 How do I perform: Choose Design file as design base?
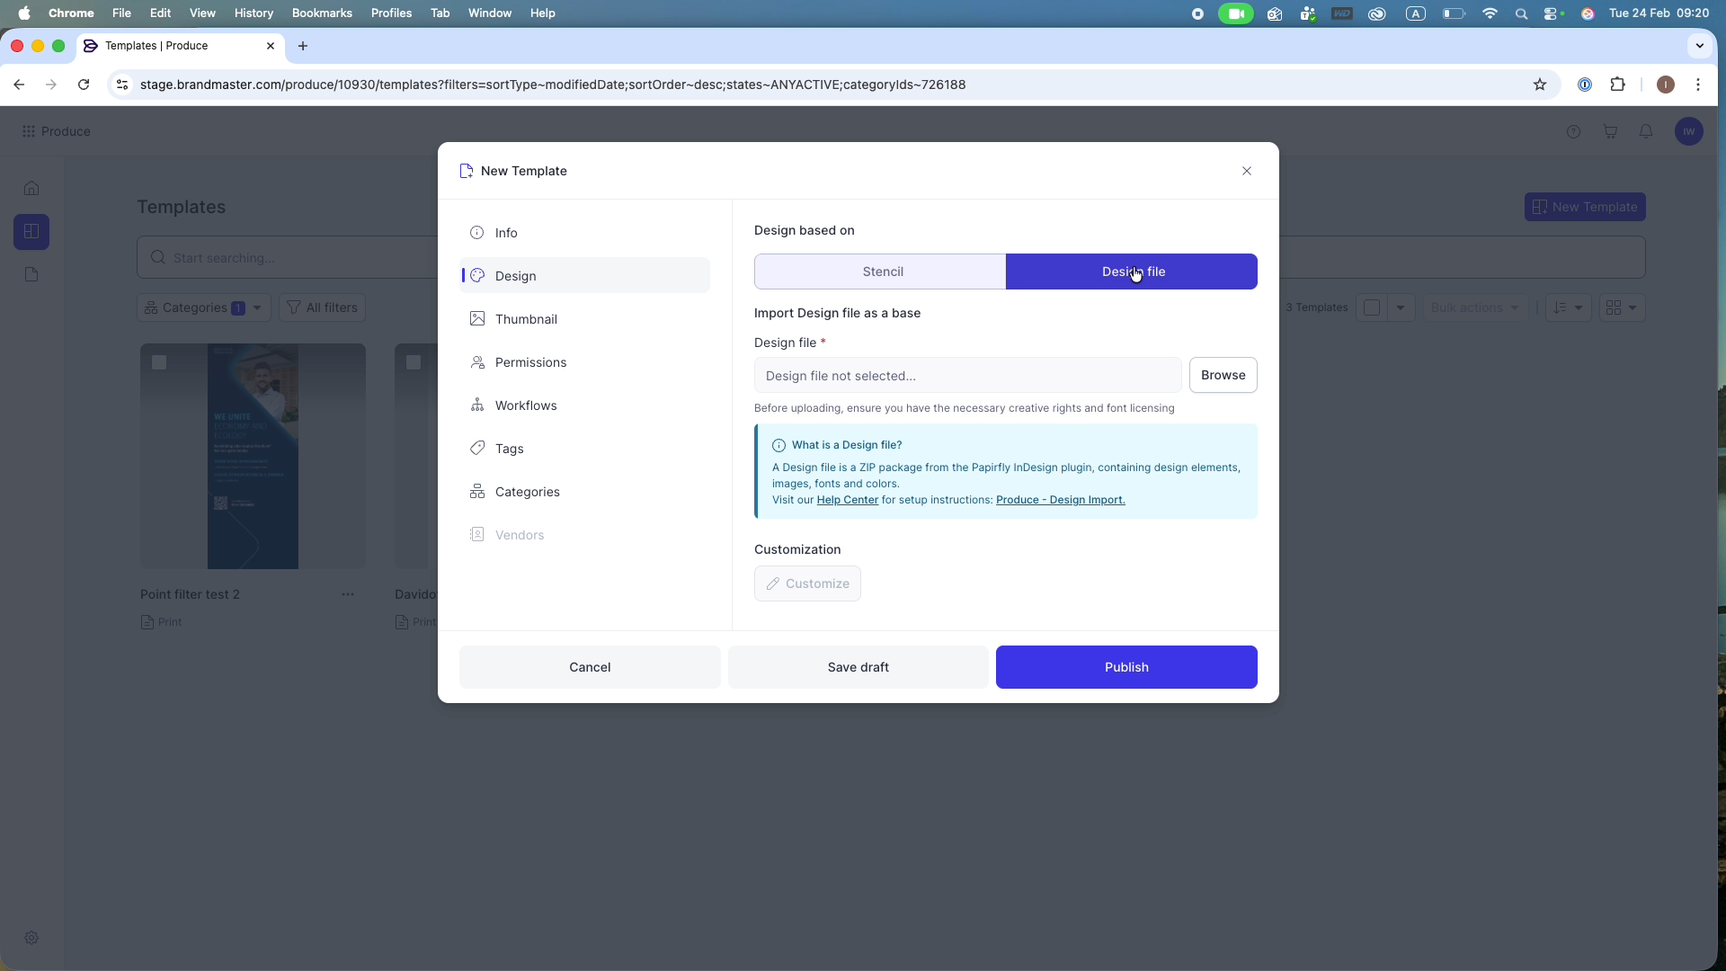point(1131,272)
